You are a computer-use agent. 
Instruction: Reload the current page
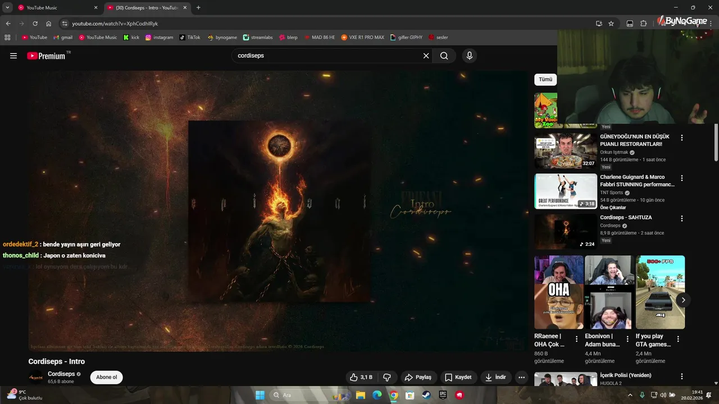pyautogui.click(x=35, y=24)
